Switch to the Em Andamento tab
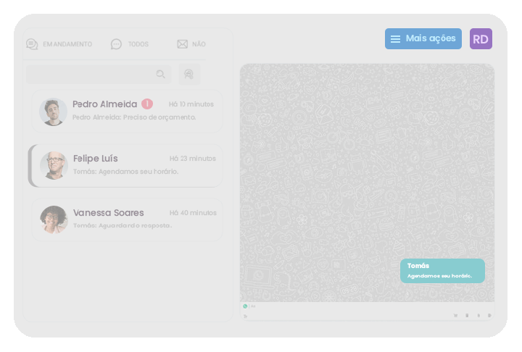522x352 pixels. (59, 44)
